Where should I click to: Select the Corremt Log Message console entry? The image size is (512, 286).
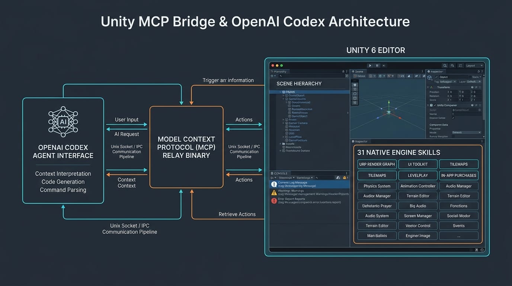pos(309,184)
